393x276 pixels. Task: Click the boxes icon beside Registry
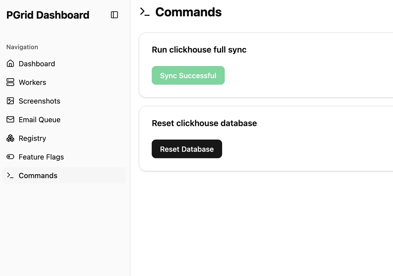(x=10, y=138)
